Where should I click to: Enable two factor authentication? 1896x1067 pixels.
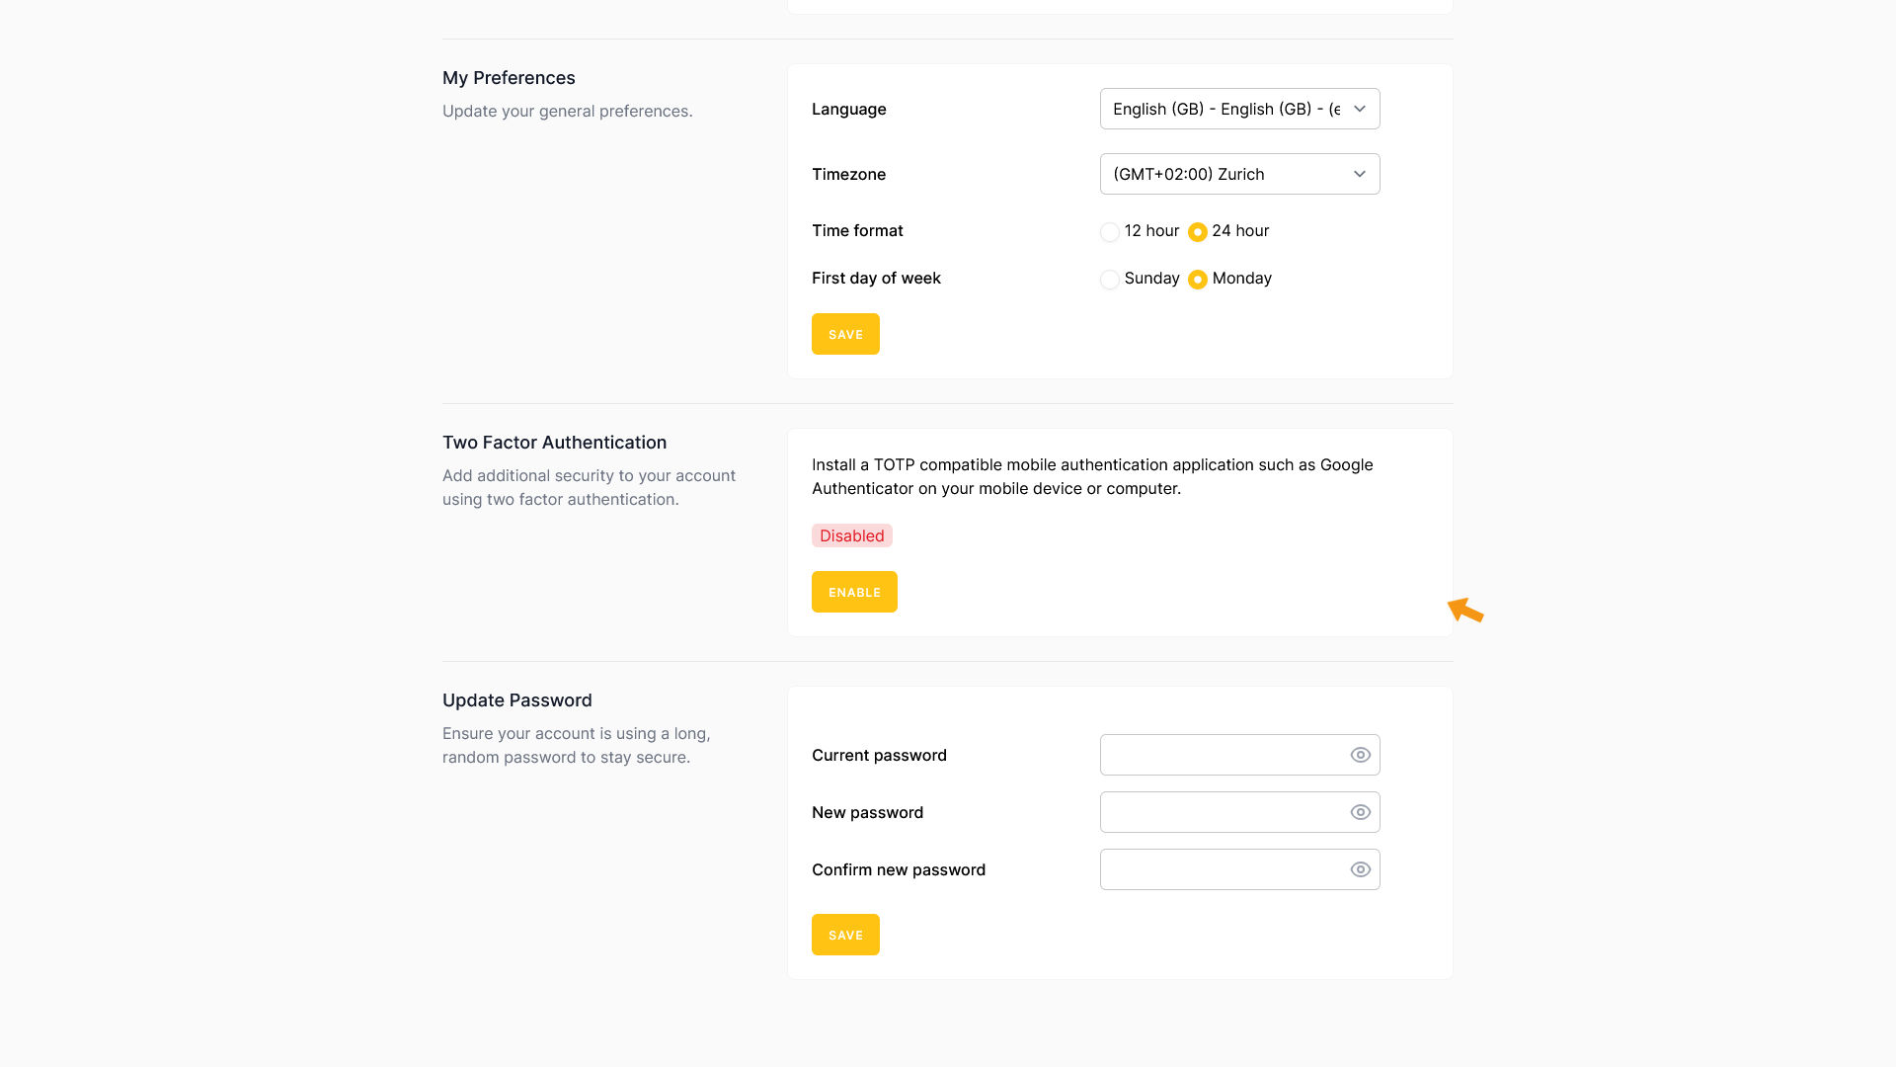pyautogui.click(x=854, y=592)
